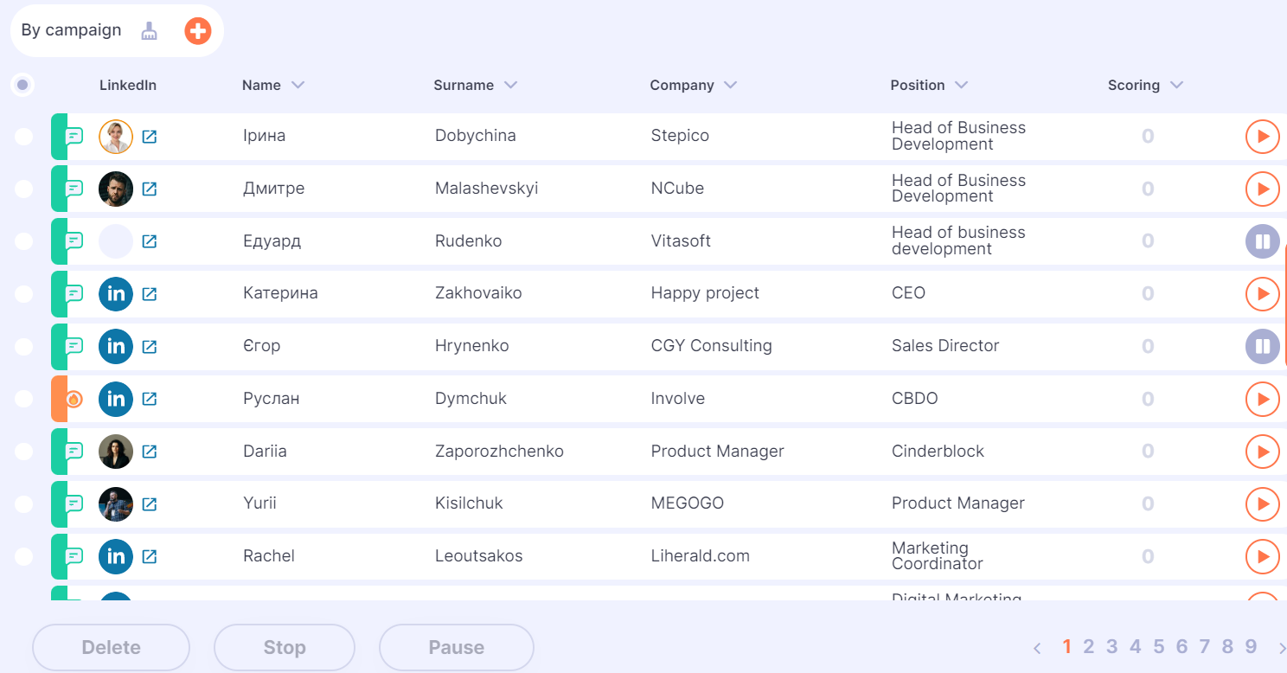Go to page 5
Viewport: 1287px width, 673px height.
tap(1159, 646)
